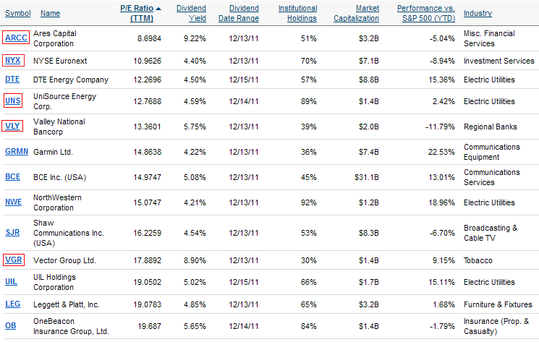Click the Tobacco industry cell
539x342 pixels.
(x=478, y=260)
